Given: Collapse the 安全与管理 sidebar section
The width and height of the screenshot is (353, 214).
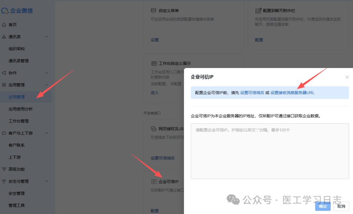Looking at the screenshot, I should click(x=47, y=181).
